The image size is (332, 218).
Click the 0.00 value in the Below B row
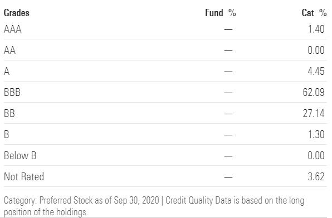[316, 155]
